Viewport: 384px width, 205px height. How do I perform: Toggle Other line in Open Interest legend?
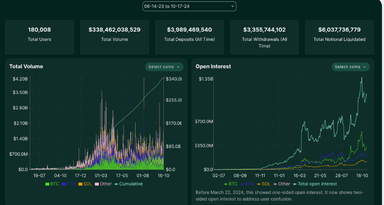coord(282,184)
